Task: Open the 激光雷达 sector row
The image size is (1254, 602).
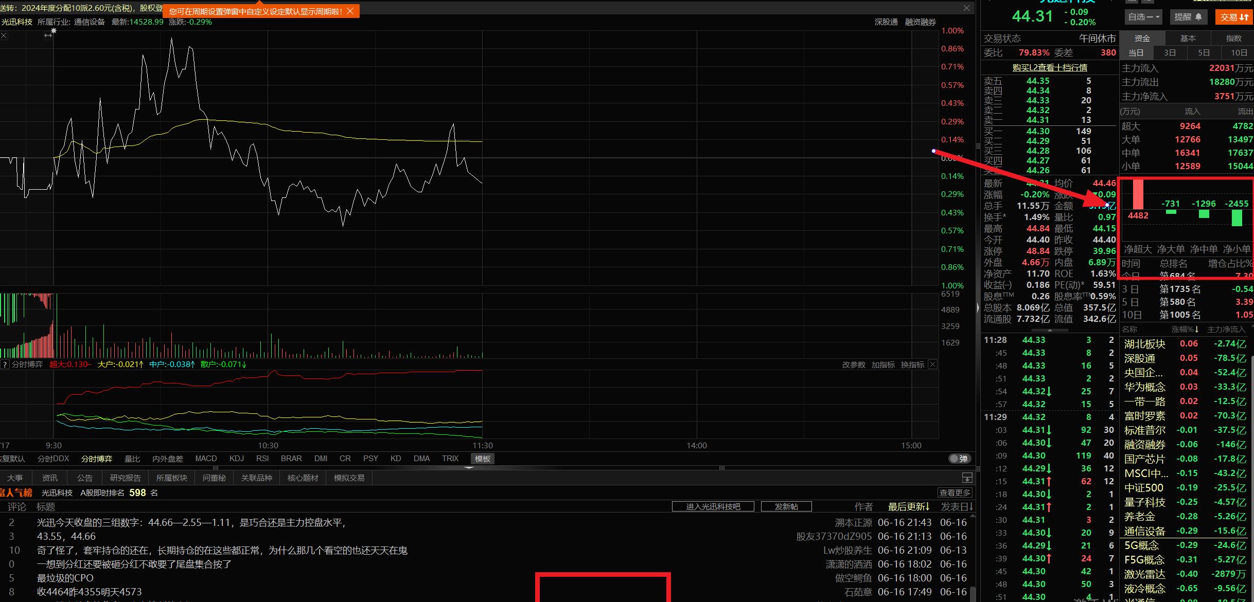Action: (1186, 574)
